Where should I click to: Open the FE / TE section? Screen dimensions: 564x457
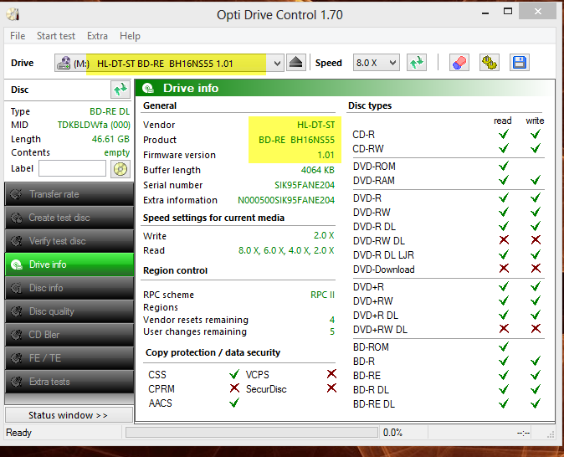[69, 357]
